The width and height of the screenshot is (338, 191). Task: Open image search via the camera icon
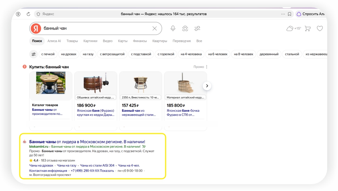click(x=185, y=28)
